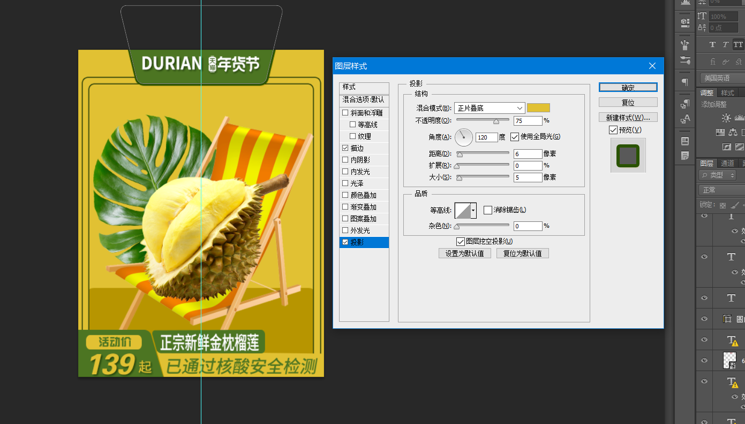Add a Posterize adjustment icon
This screenshot has width=745, height=424.
(x=740, y=147)
